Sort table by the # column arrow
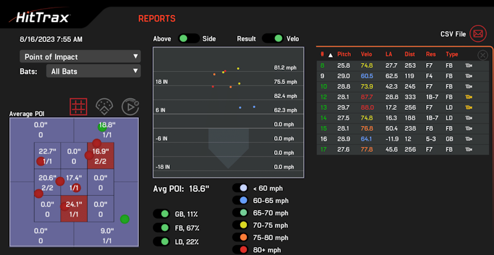This screenshot has width=494, height=255. (330, 55)
